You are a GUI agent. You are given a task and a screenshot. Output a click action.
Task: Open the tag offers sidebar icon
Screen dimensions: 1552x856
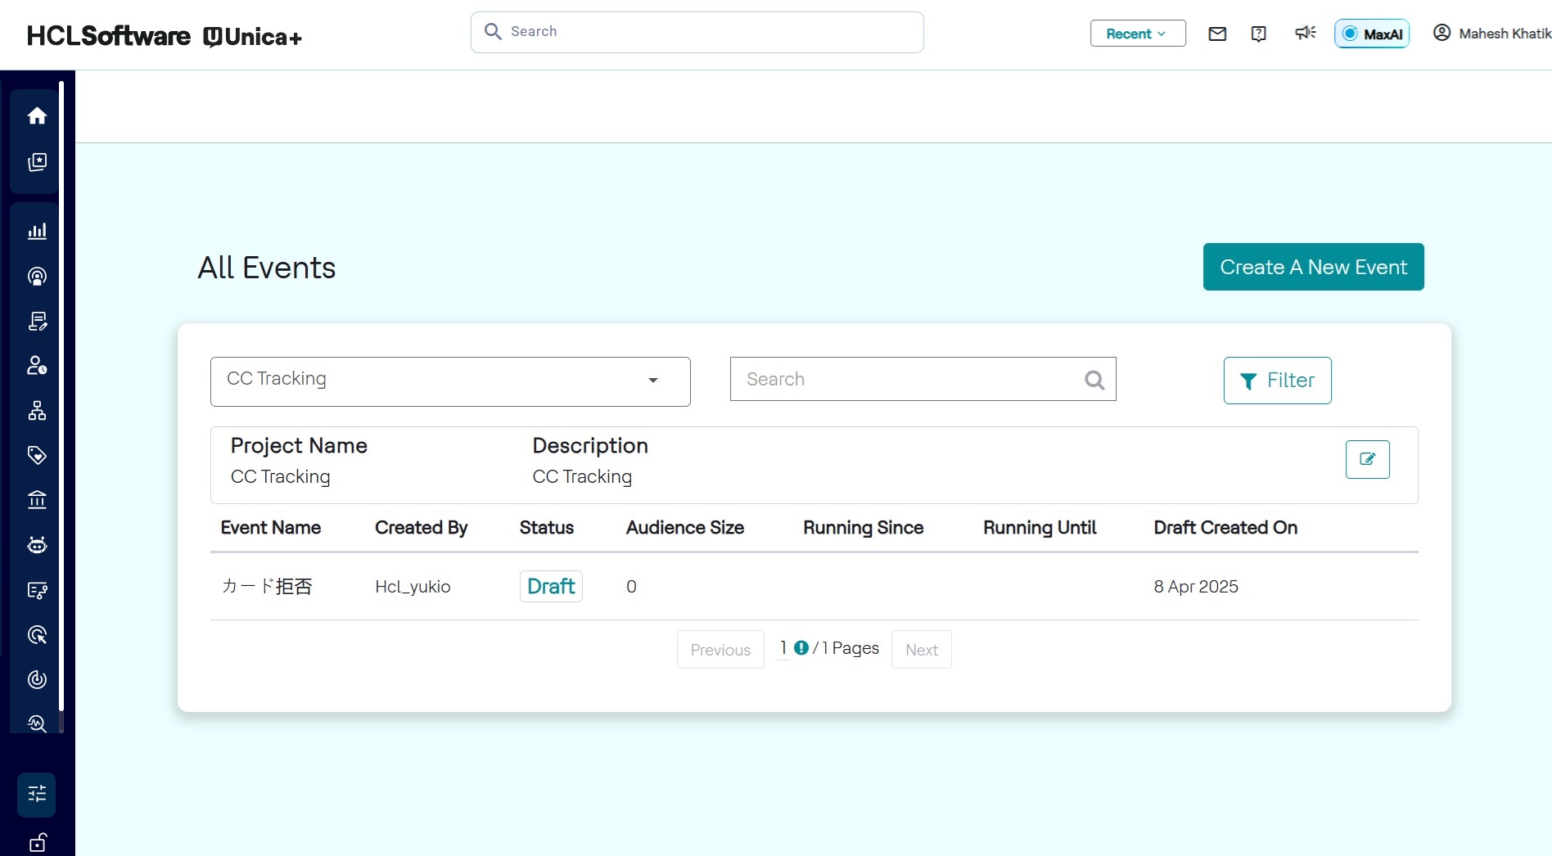point(37,455)
